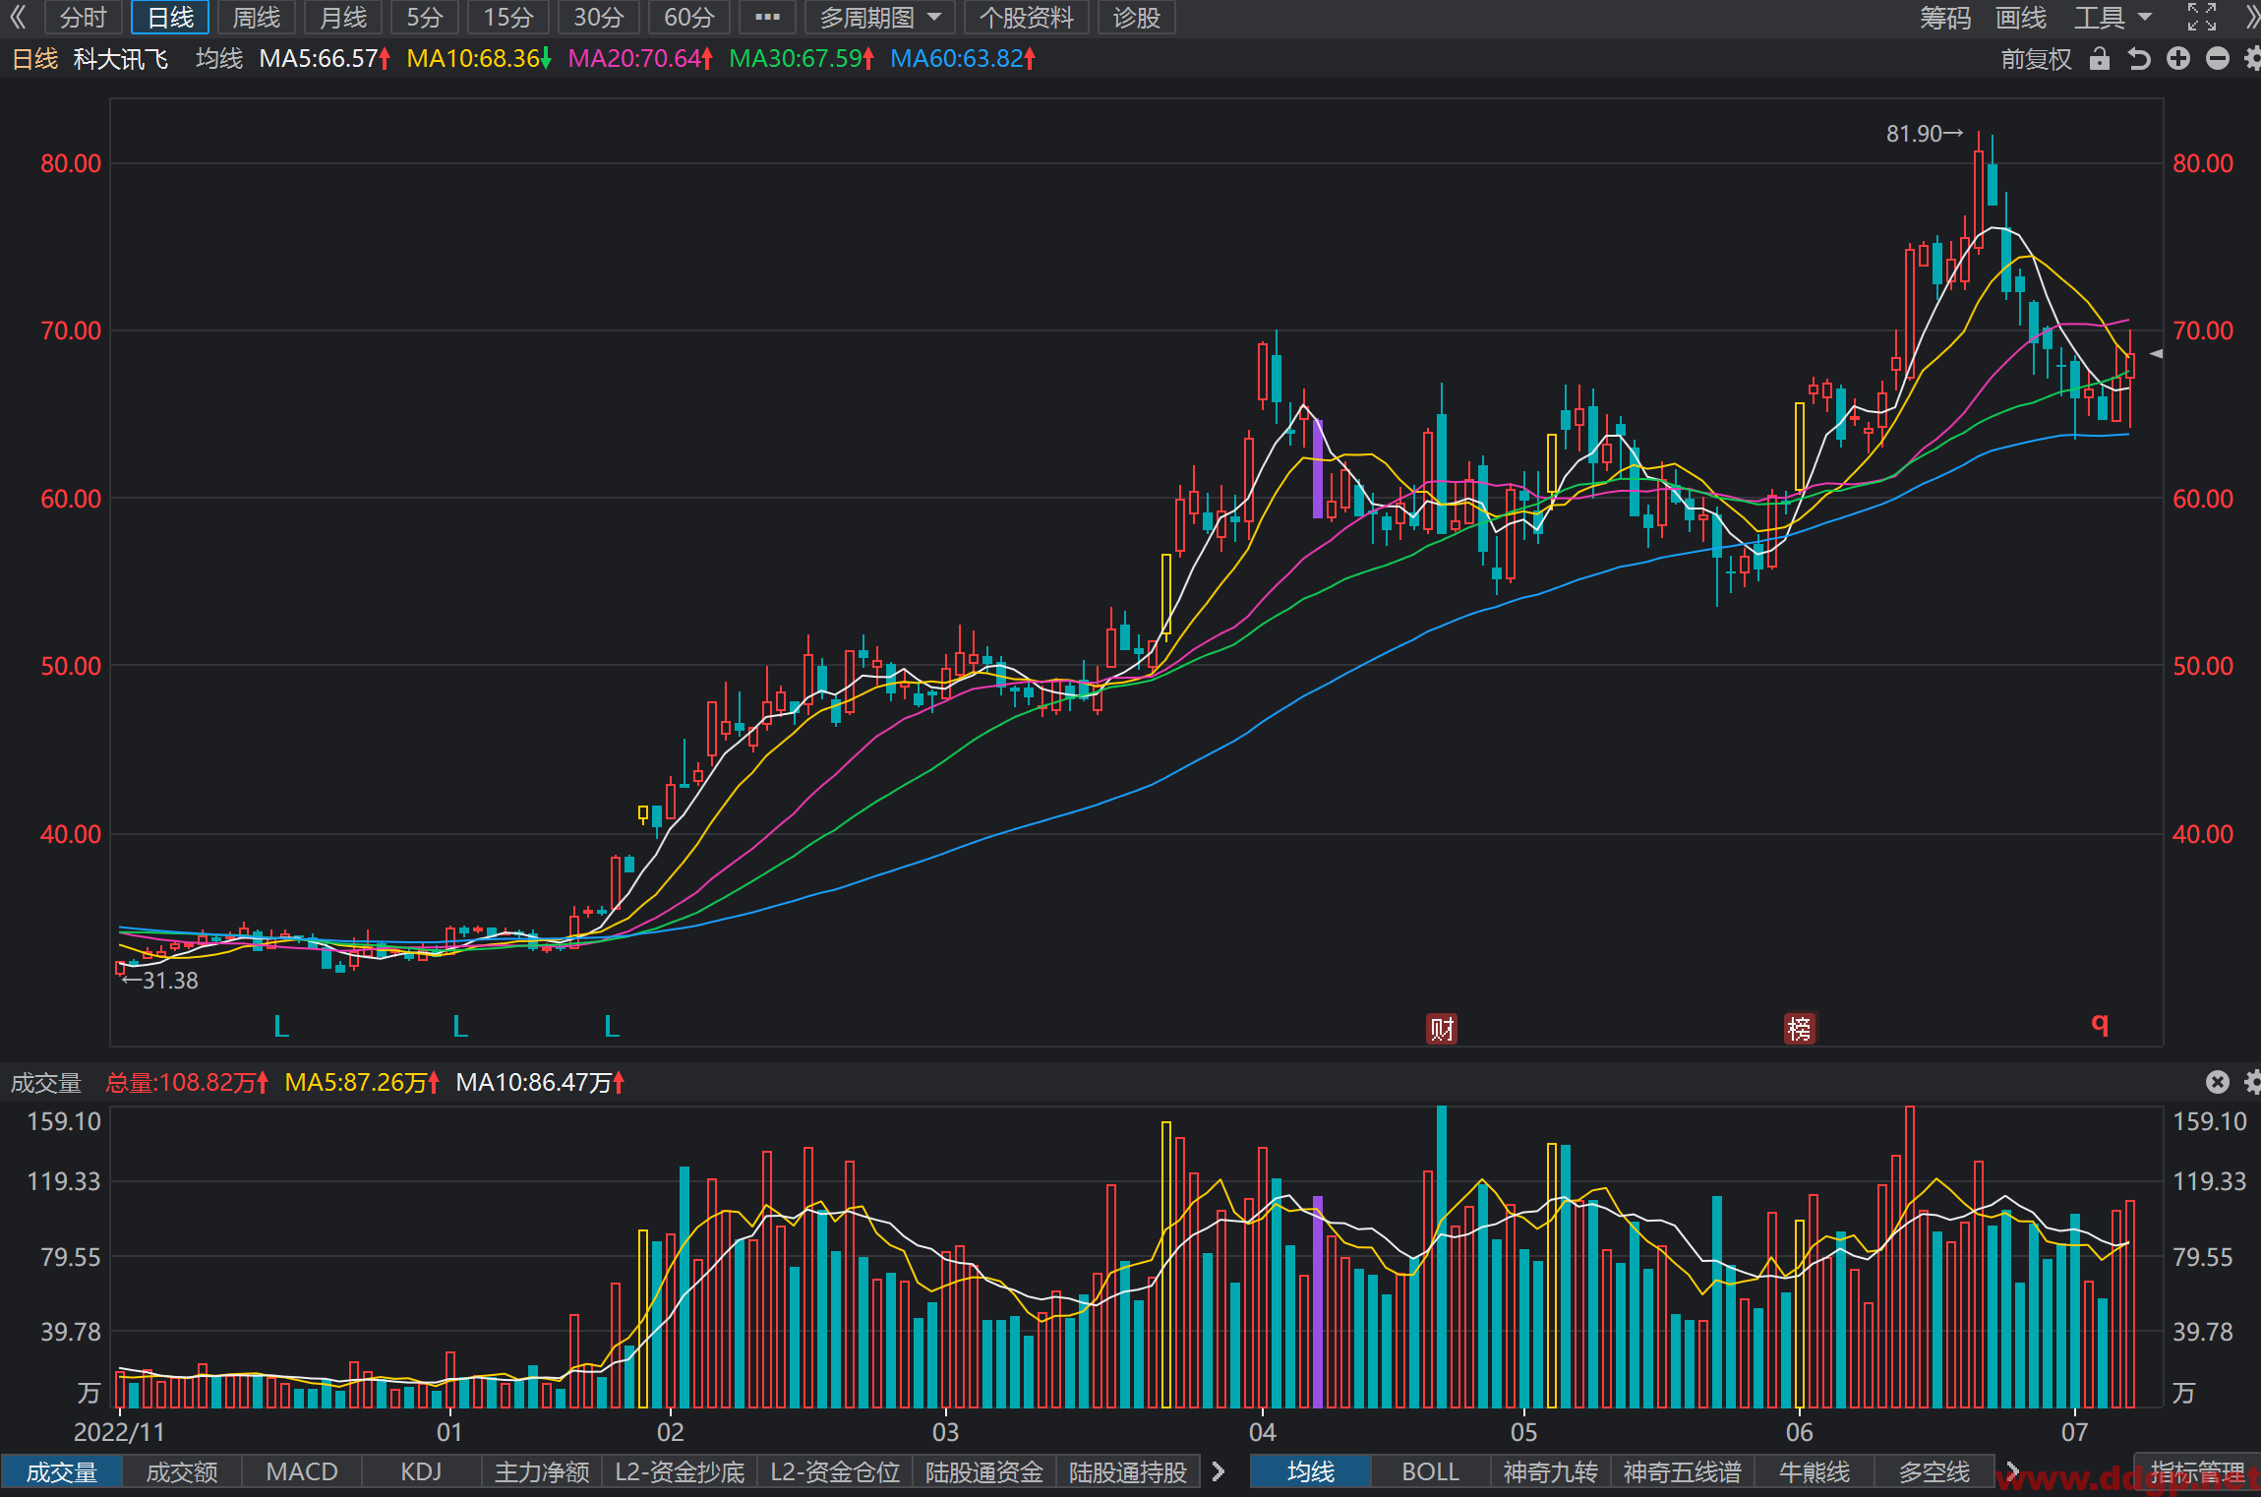
Task: Select the MACD indicator tab
Action: tap(302, 1471)
